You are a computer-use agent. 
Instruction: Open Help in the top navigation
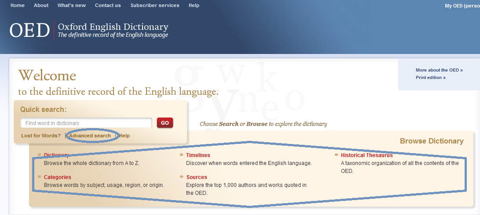click(x=194, y=6)
